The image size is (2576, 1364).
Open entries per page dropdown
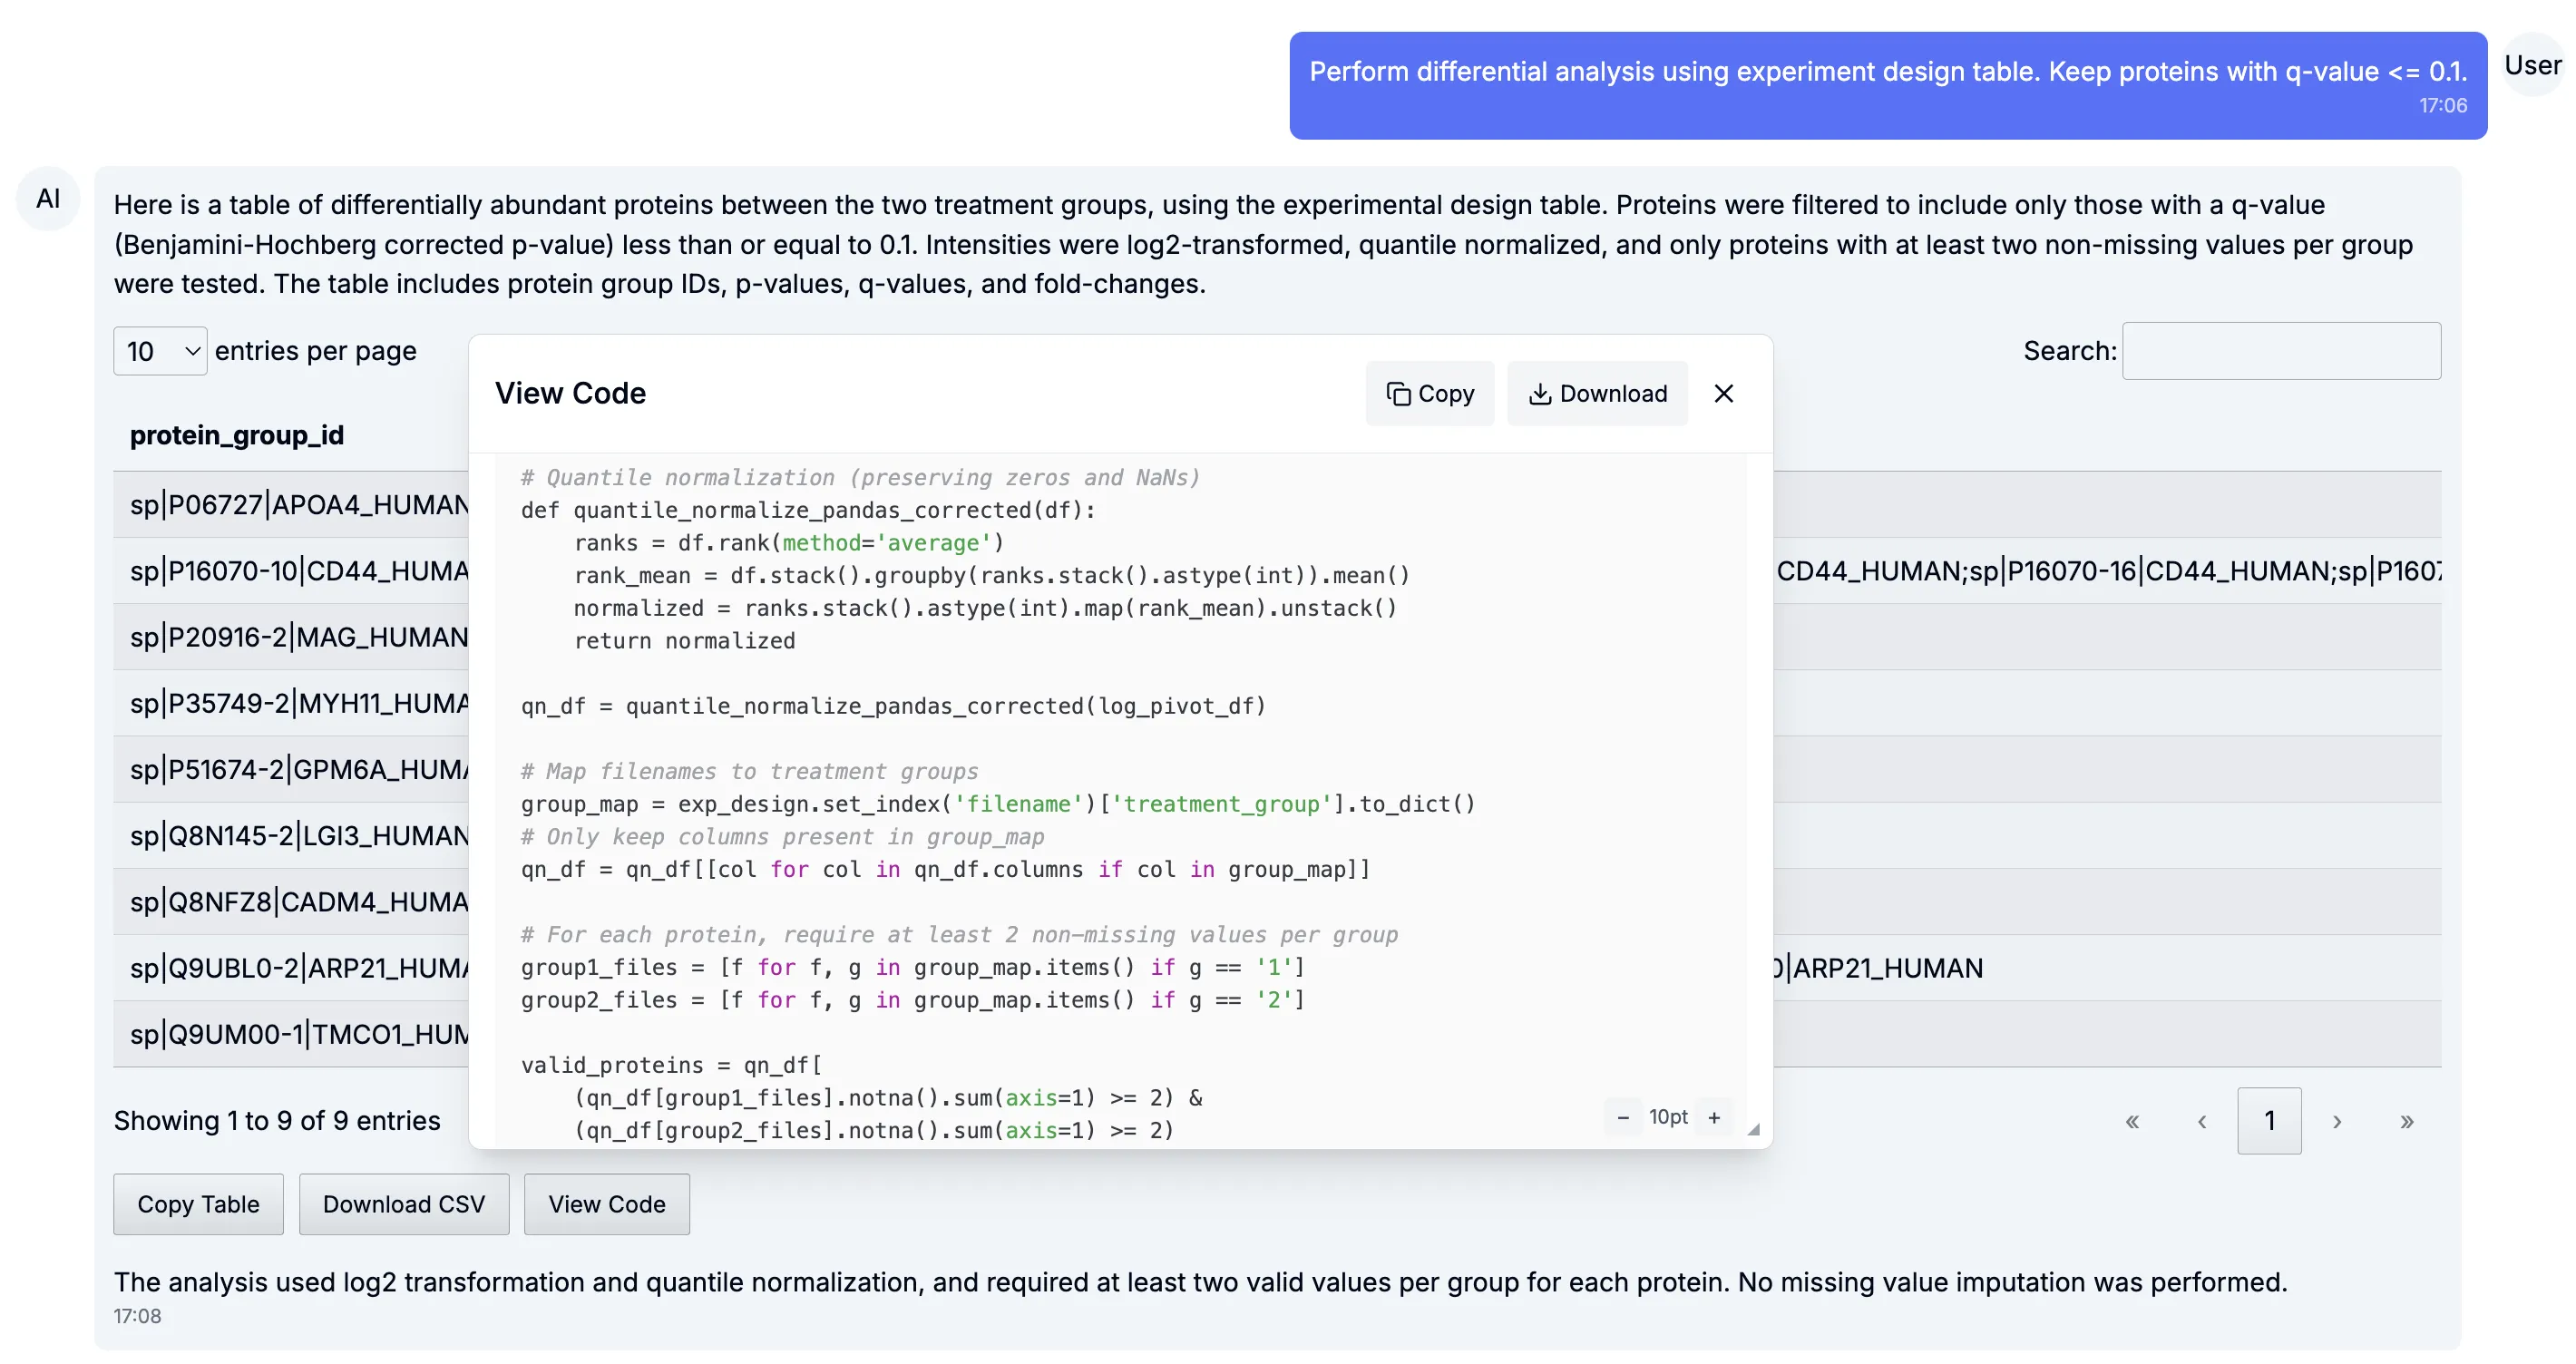click(160, 351)
